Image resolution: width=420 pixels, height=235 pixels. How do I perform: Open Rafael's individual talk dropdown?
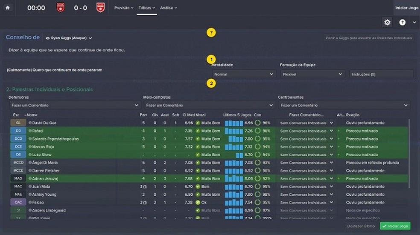click(x=306, y=131)
